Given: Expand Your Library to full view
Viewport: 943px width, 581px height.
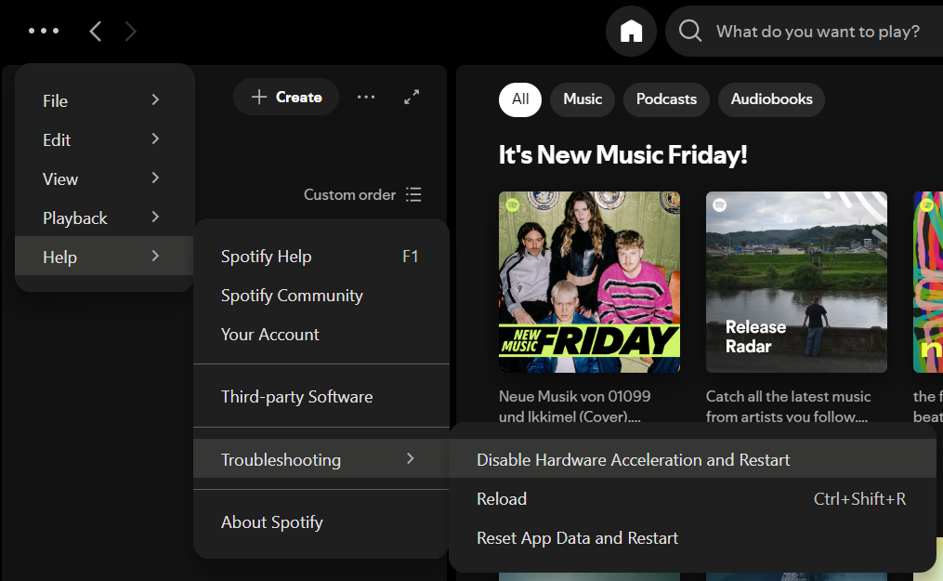Looking at the screenshot, I should 412,97.
